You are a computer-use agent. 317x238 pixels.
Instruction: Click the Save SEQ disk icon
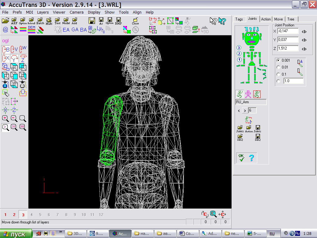[x=258, y=137]
